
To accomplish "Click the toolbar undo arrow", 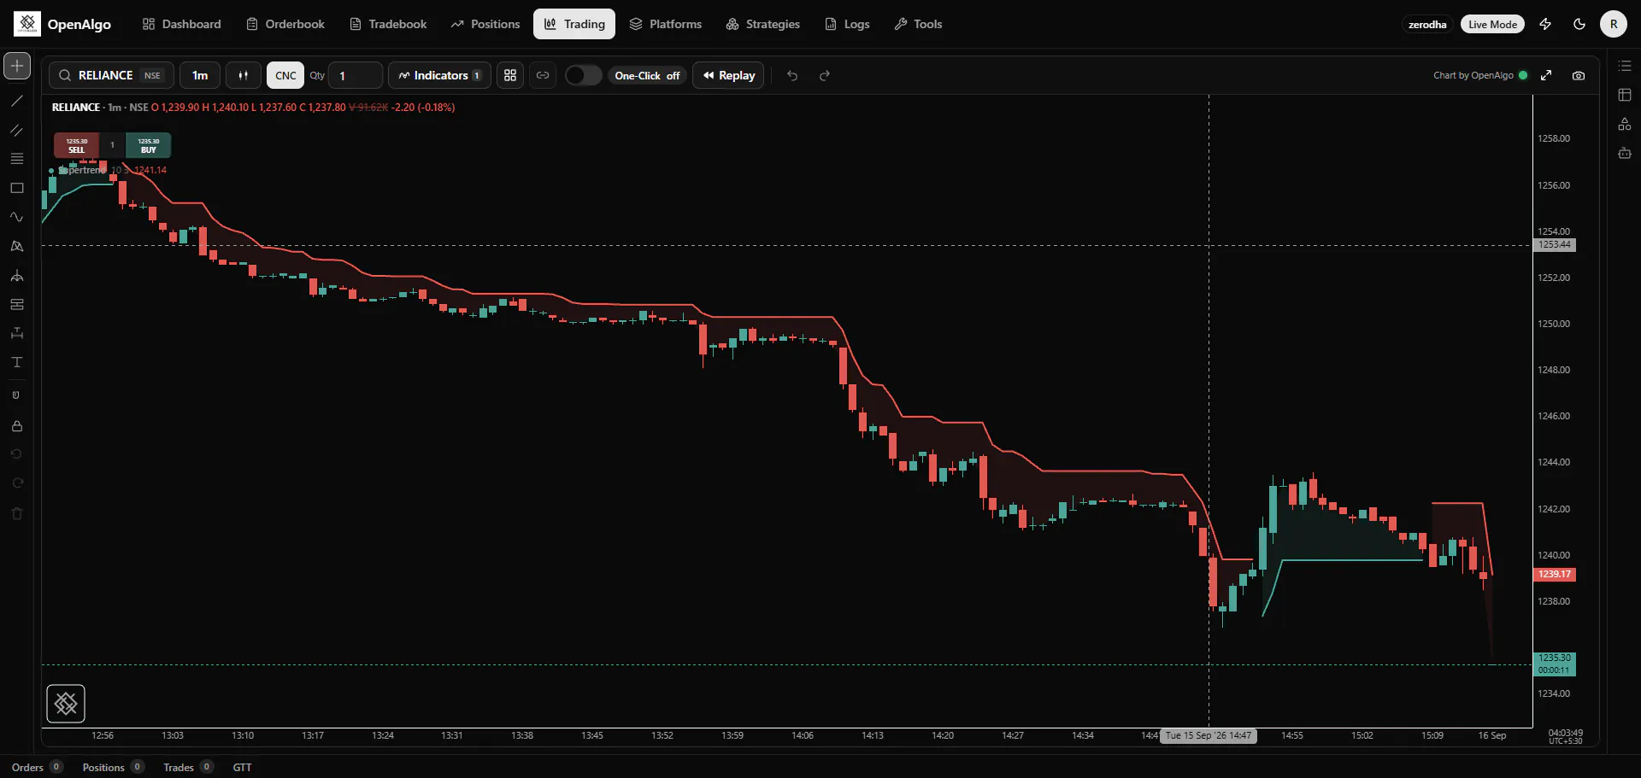I will pos(792,75).
